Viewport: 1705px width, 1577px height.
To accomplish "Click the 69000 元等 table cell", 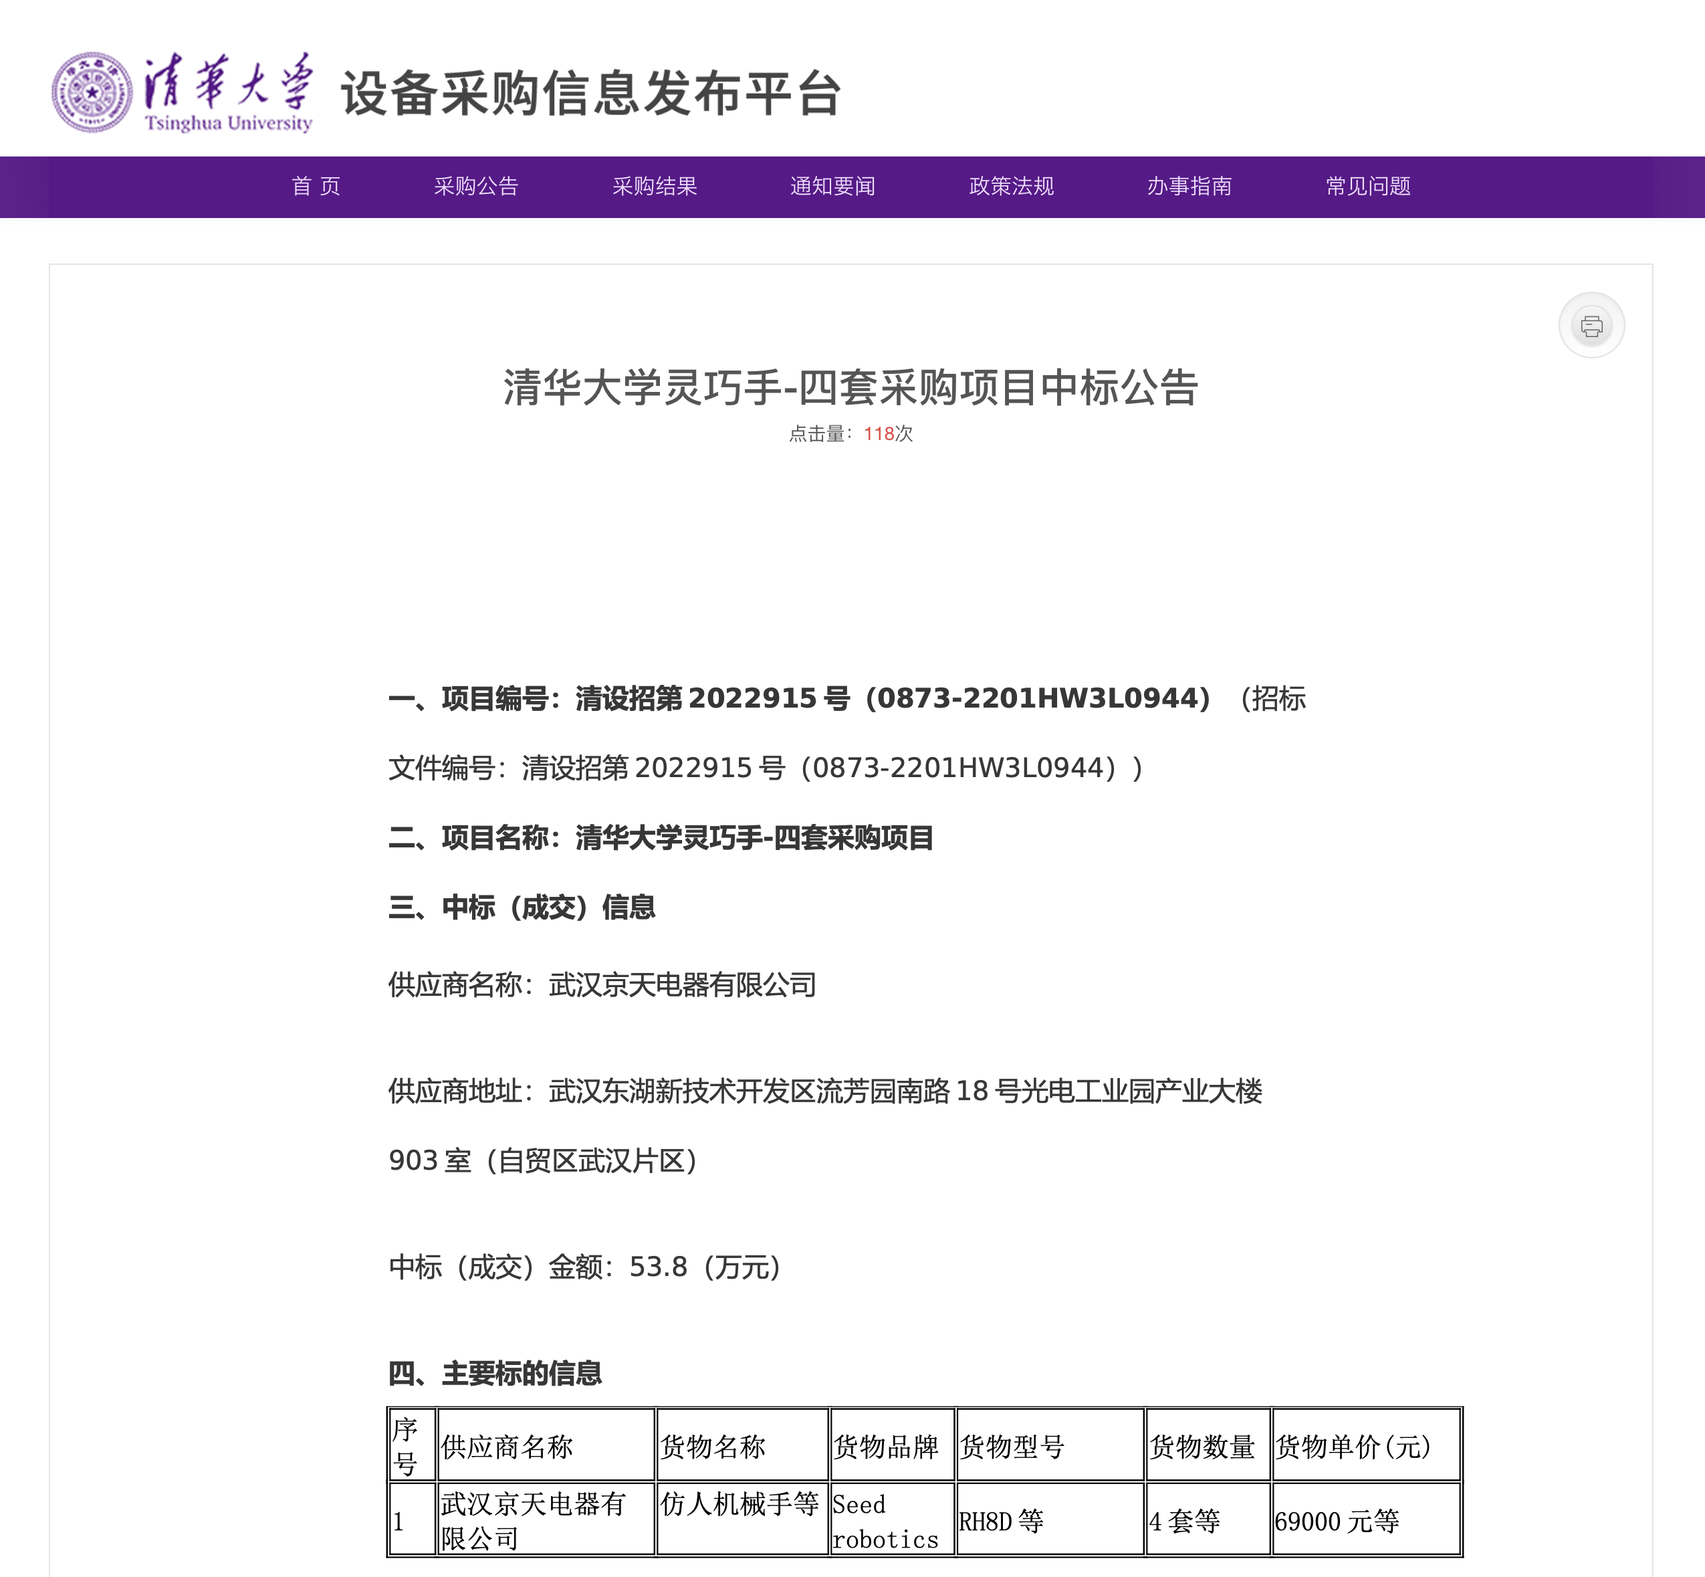I will point(1367,1520).
